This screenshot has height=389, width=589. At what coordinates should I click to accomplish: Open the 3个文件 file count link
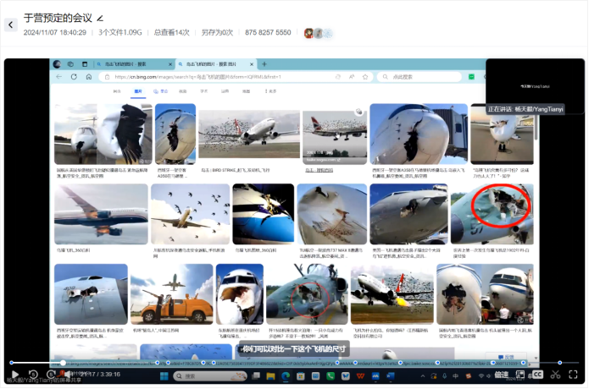pos(120,33)
